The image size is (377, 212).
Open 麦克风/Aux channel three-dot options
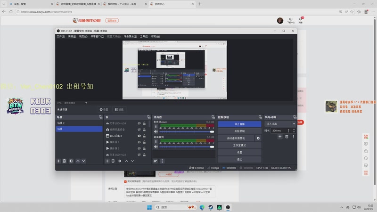156,126
